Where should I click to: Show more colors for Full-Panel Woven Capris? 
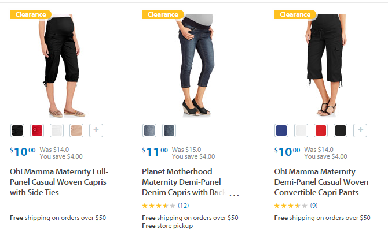click(96, 130)
